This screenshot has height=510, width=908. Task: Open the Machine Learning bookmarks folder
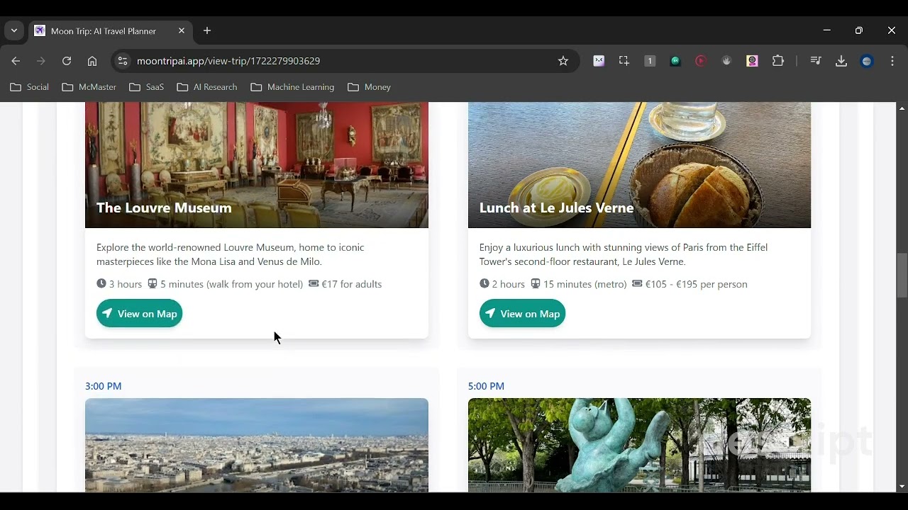292,87
